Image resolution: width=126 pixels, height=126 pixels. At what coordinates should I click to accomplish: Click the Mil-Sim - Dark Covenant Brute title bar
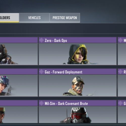[x=78, y=103]
